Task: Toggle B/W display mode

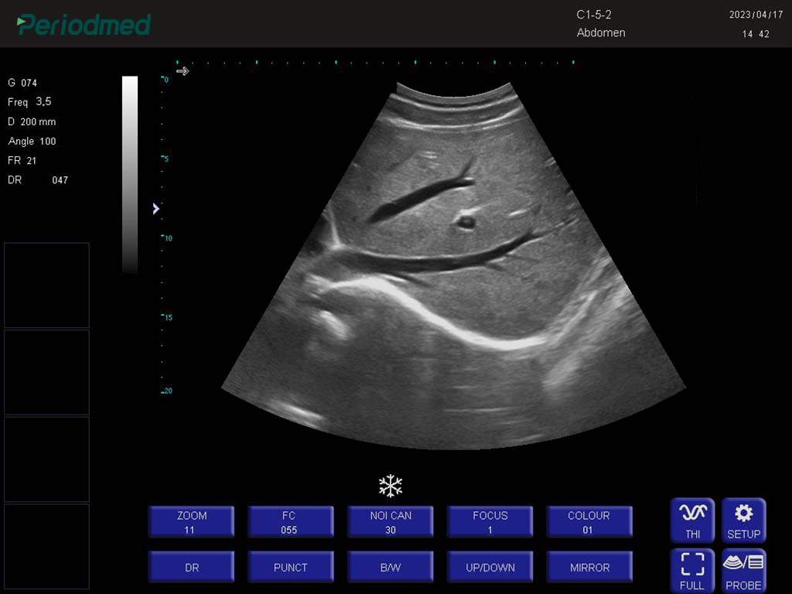Action: tap(390, 567)
